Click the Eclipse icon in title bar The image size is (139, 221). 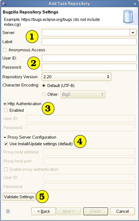[x=4, y=4]
